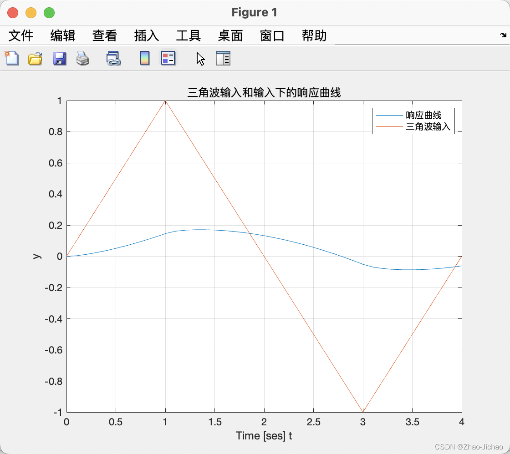Open a file using the folder icon
This screenshot has height=454, width=510.
(35, 58)
